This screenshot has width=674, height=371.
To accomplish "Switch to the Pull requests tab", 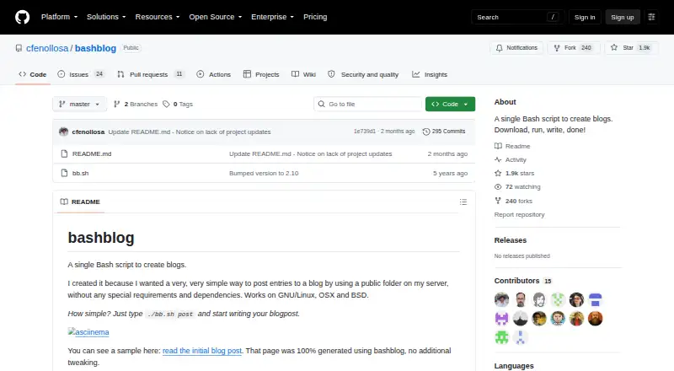I will tap(150, 74).
